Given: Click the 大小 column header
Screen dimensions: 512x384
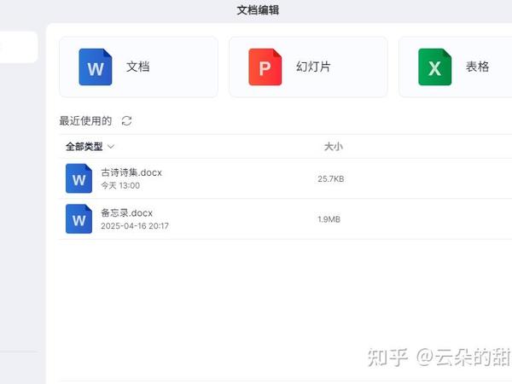Looking at the screenshot, I should click(x=334, y=147).
